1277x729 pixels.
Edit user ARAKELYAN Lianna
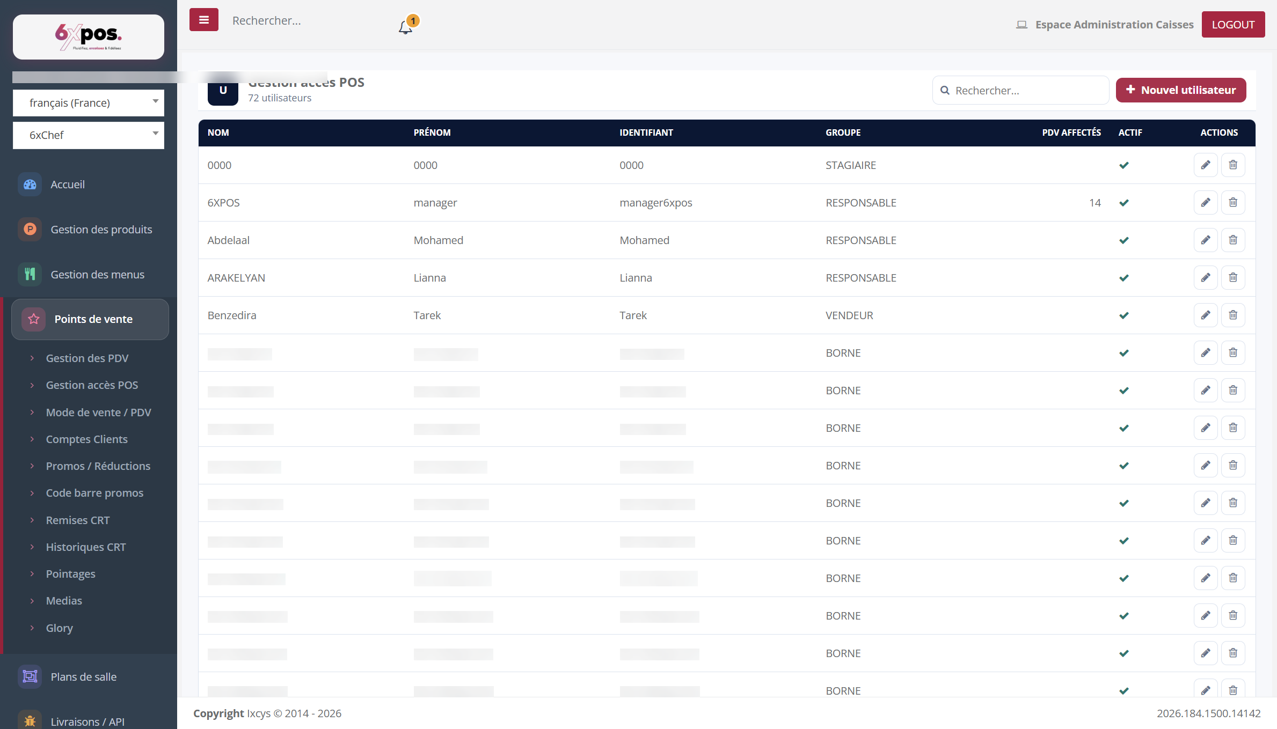pyautogui.click(x=1206, y=278)
